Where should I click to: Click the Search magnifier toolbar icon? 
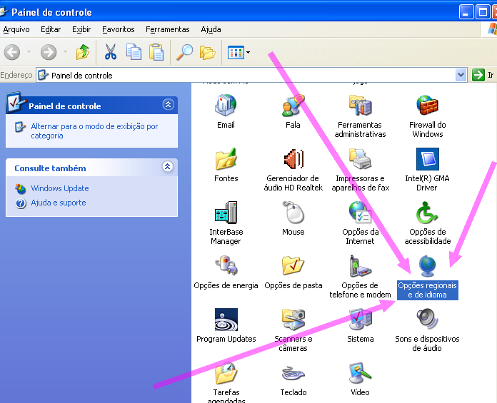(184, 52)
